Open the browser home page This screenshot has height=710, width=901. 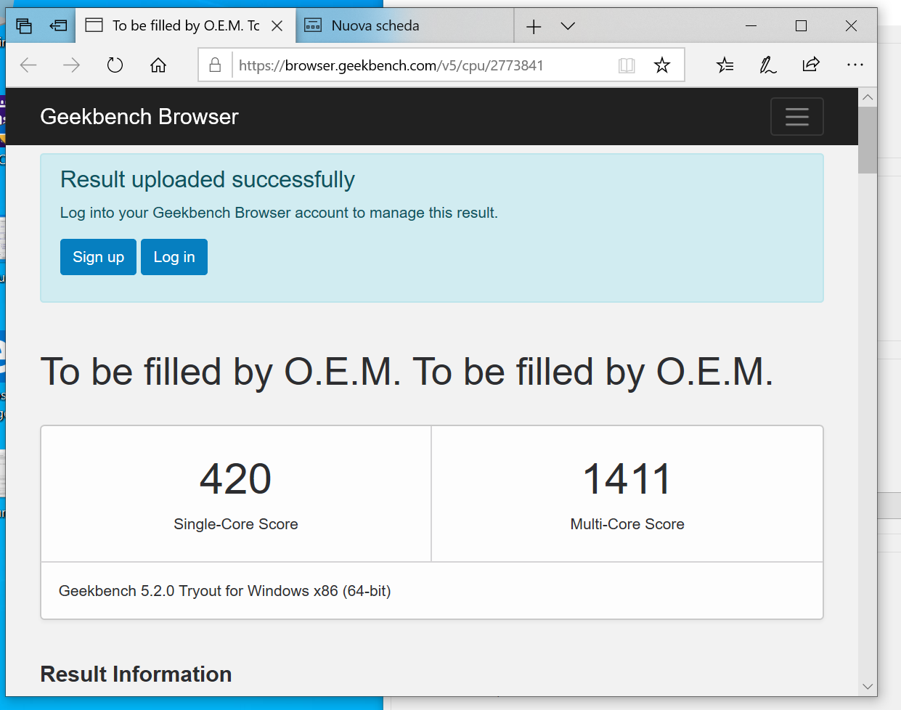(158, 65)
